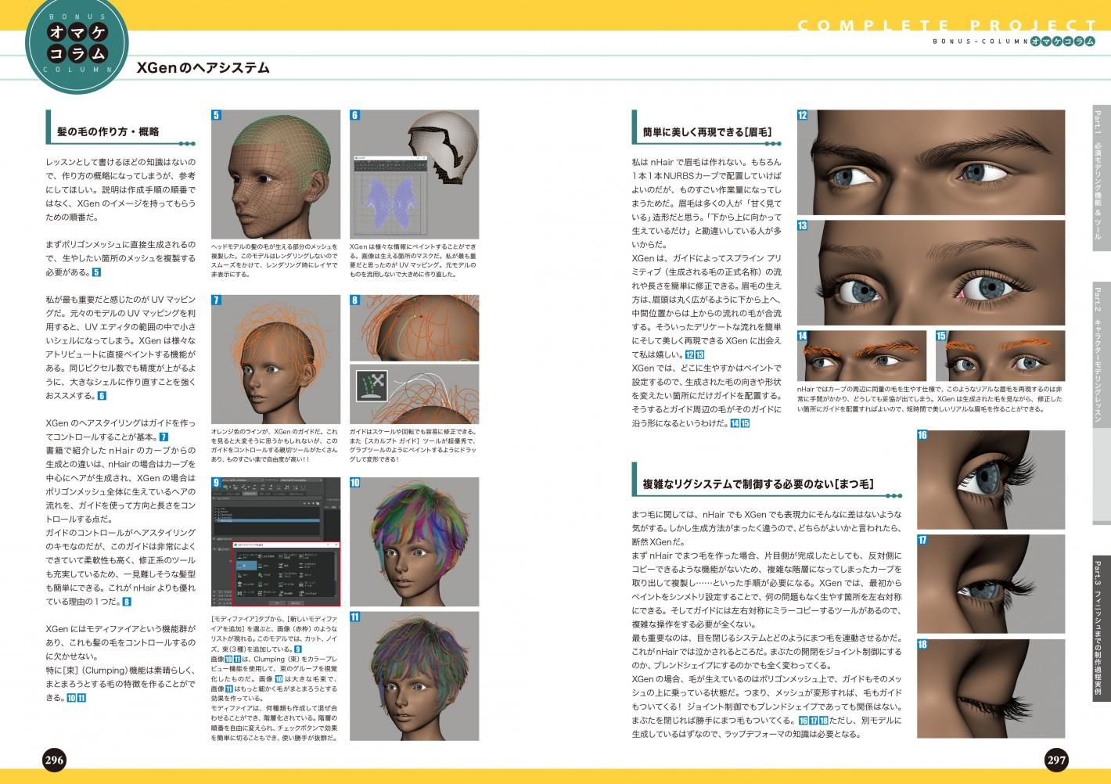Open figure 17, half-closed eye eyelash render
Image resolution: width=1111 pixels, height=784 pixels.
click(991, 584)
